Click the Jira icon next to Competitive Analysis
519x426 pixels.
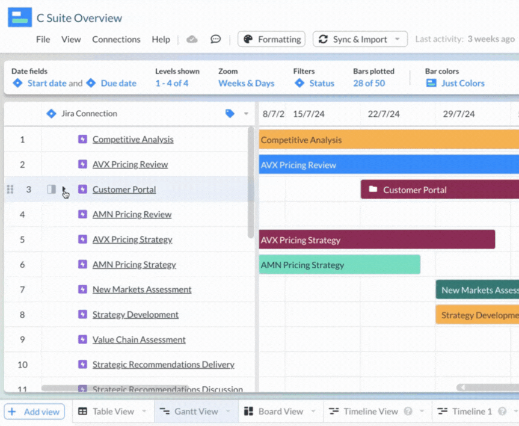(x=82, y=138)
